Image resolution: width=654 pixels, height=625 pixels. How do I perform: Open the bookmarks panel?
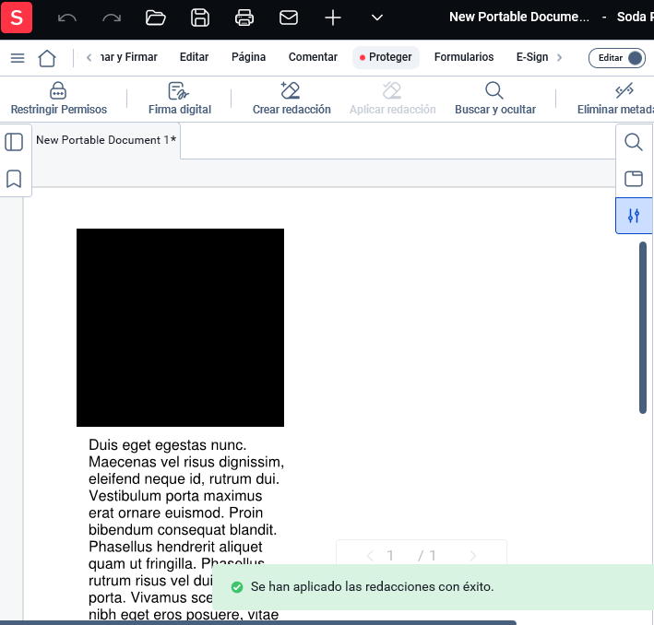14,179
